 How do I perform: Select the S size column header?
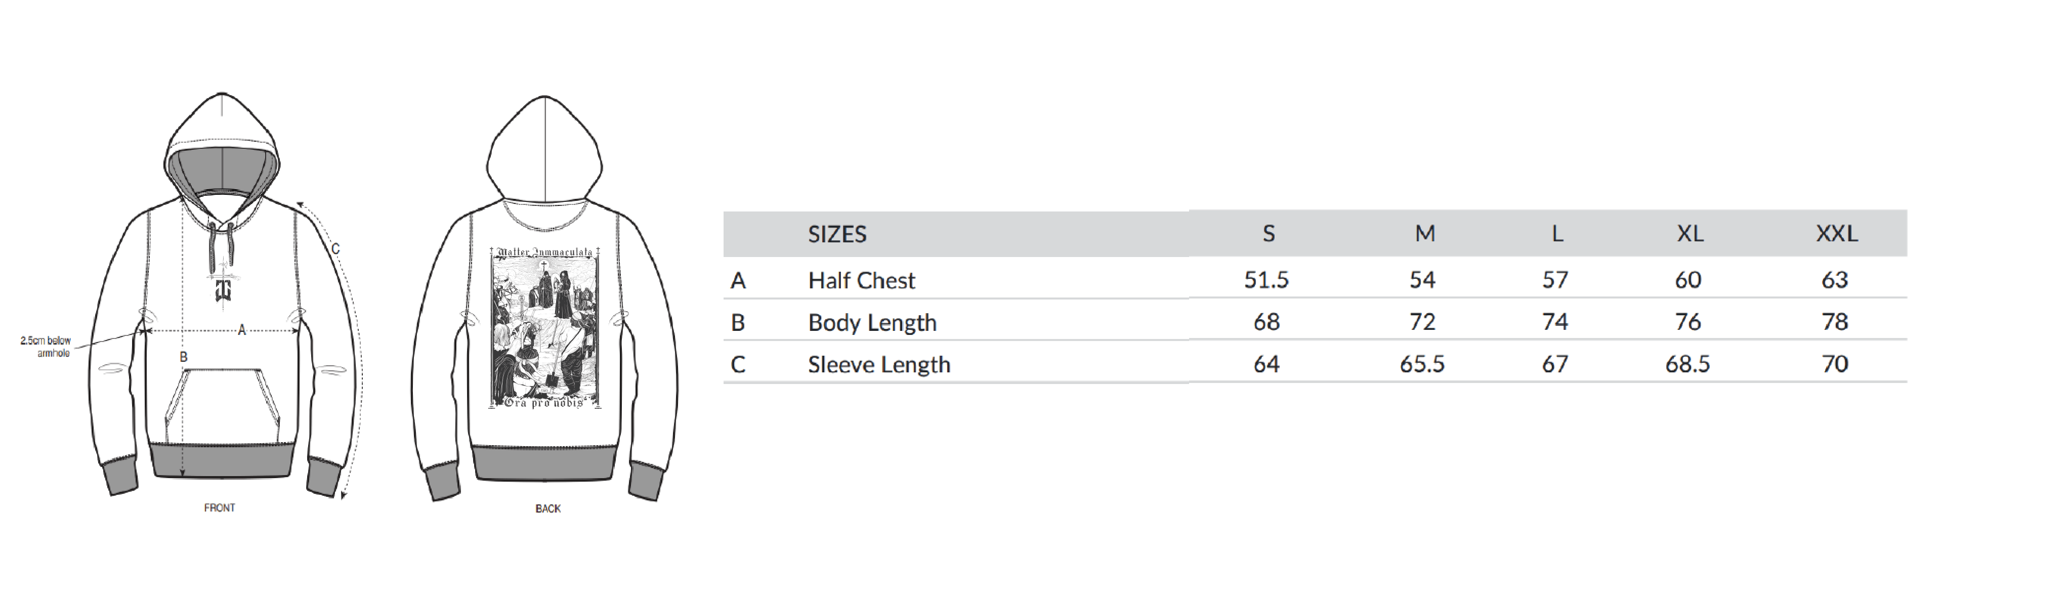point(1268,234)
